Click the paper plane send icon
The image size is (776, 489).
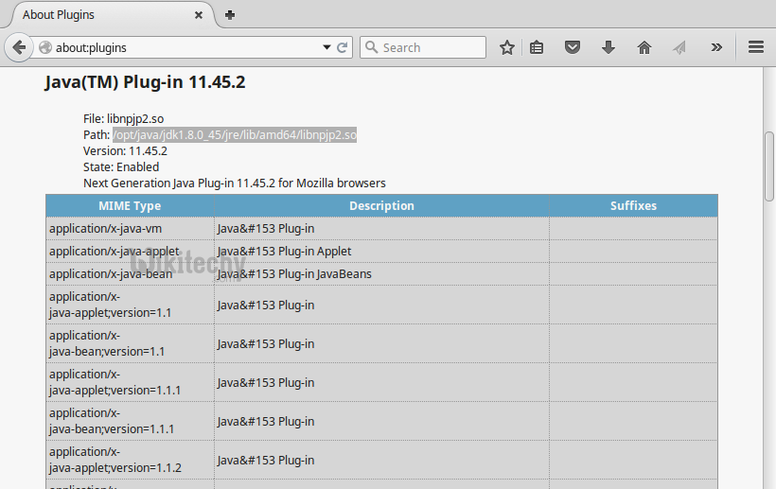(x=679, y=47)
